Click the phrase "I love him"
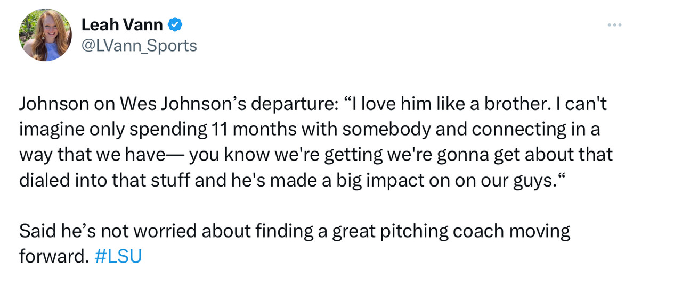Image resolution: width=682 pixels, height=287 pixels. point(389,104)
